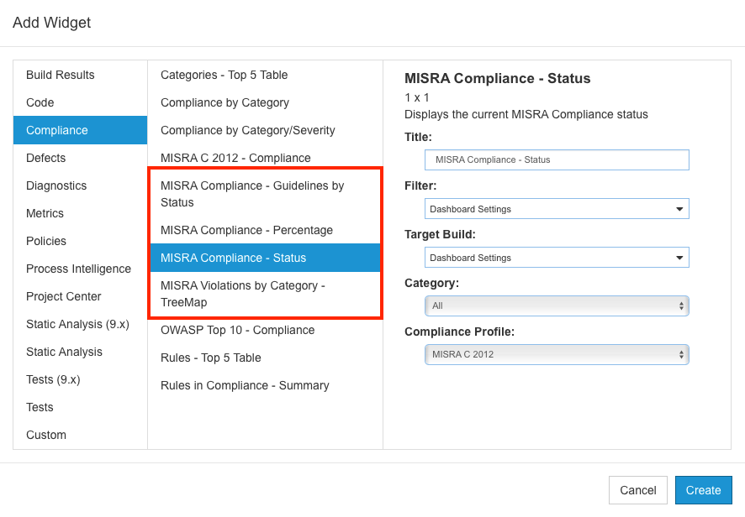This screenshot has height=517, width=745.
Task: Select the Build Results category
Action: pyautogui.click(x=80, y=75)
